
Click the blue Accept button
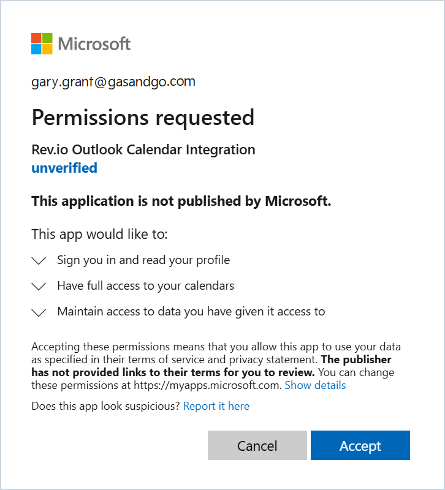(360, 445)
